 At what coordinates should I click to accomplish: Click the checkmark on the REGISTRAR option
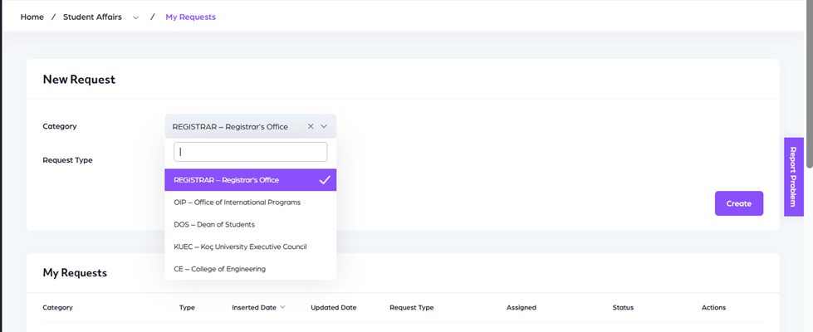tap(325, 179)
